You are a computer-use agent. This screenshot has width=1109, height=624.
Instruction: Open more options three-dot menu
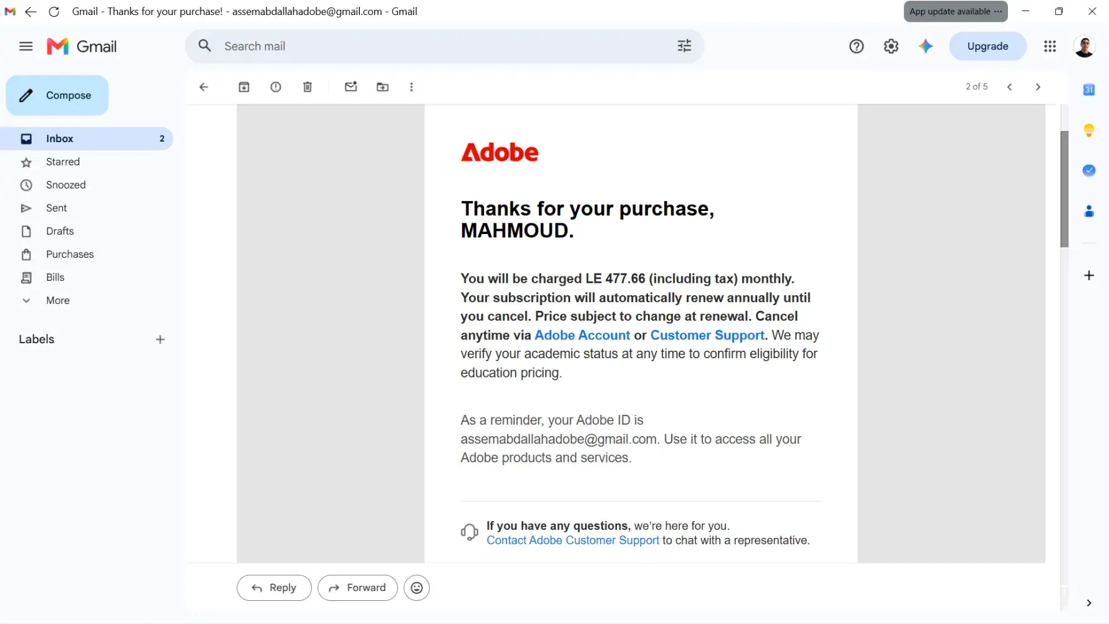pyautogui.click(x=412, y=87)
